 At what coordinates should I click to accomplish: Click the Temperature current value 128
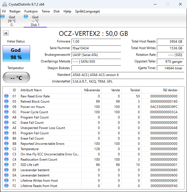click(97, 149)
